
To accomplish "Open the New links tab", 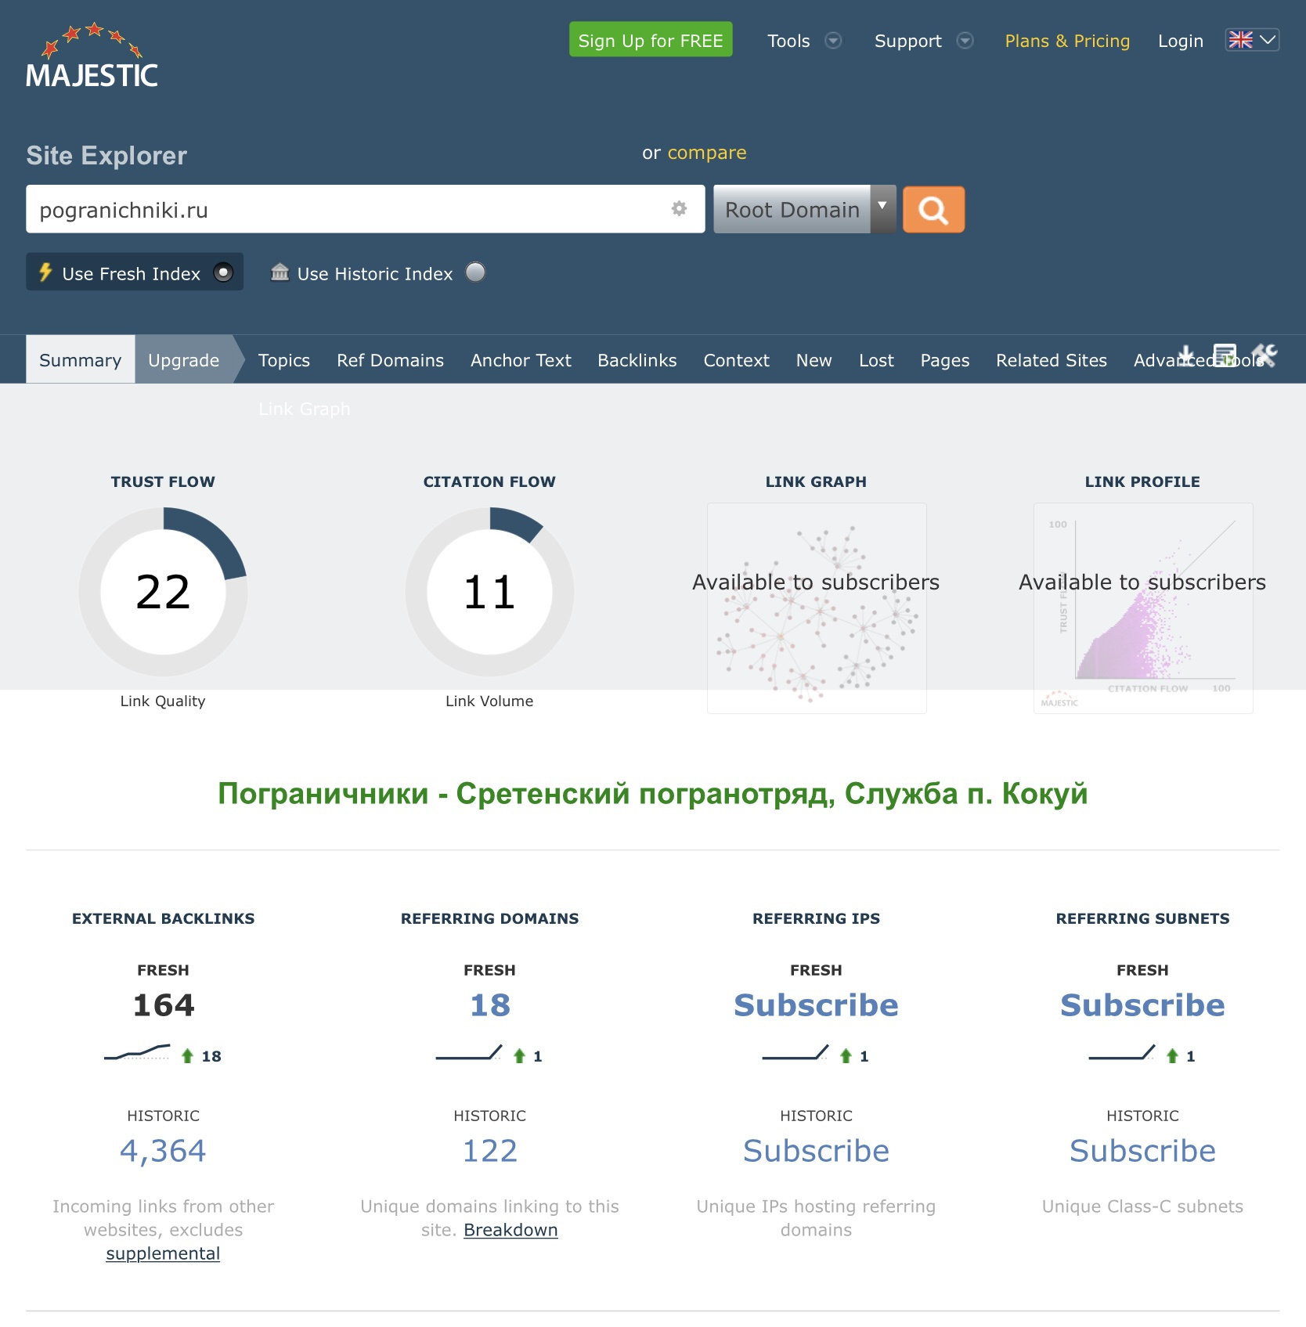I will pos(814,360).
